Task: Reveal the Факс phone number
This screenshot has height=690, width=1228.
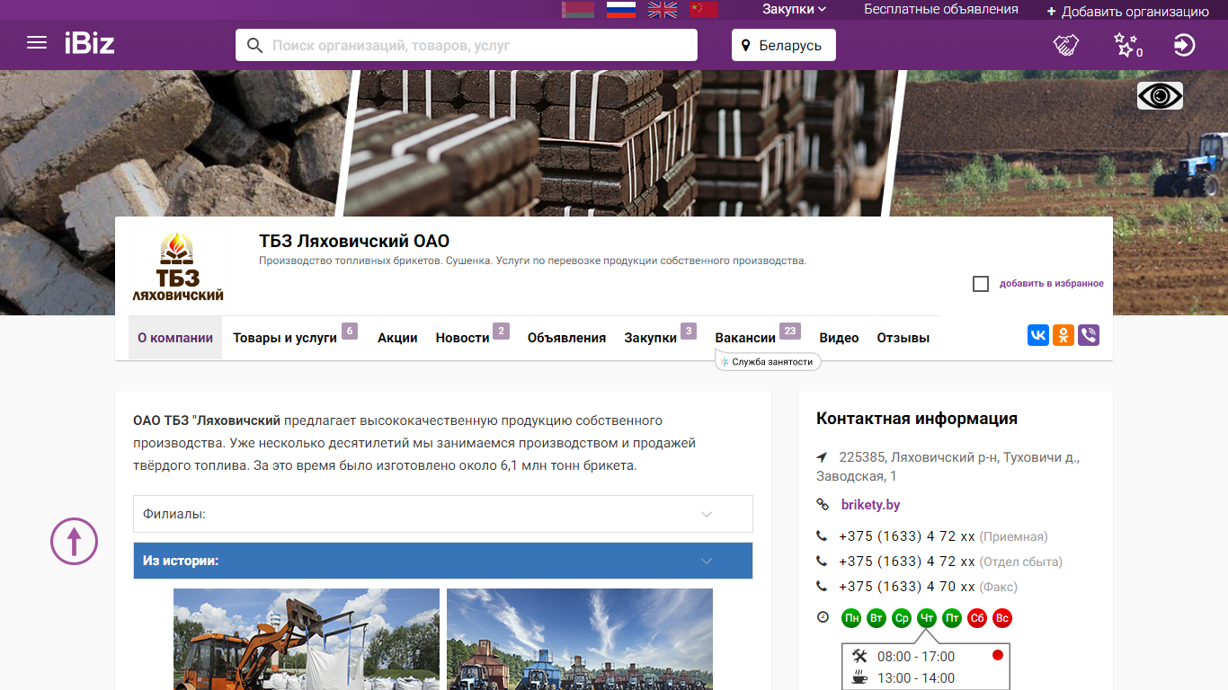Action: pos(907,587)
